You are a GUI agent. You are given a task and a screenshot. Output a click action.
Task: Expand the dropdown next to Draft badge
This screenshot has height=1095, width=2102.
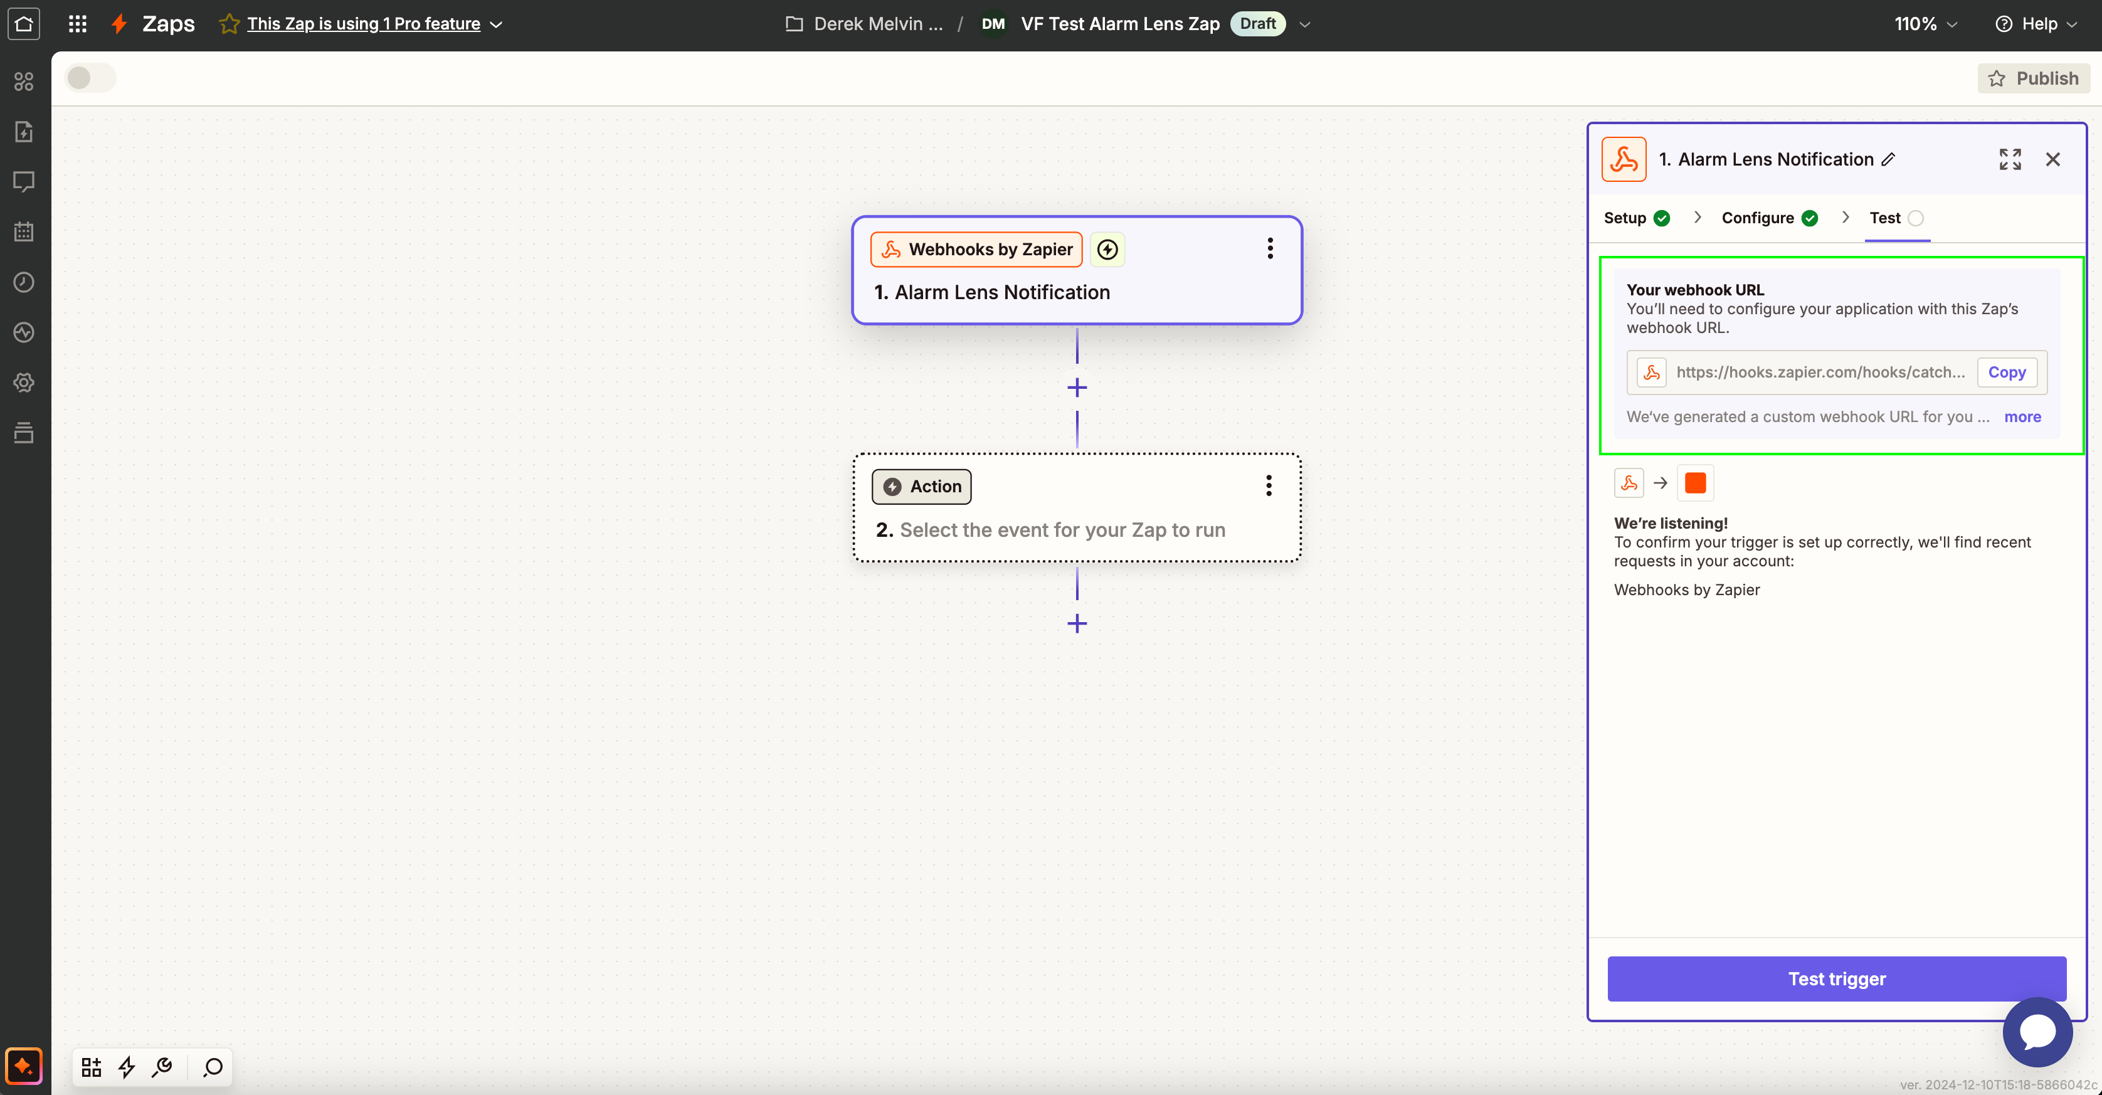[x=1305, y=24]
